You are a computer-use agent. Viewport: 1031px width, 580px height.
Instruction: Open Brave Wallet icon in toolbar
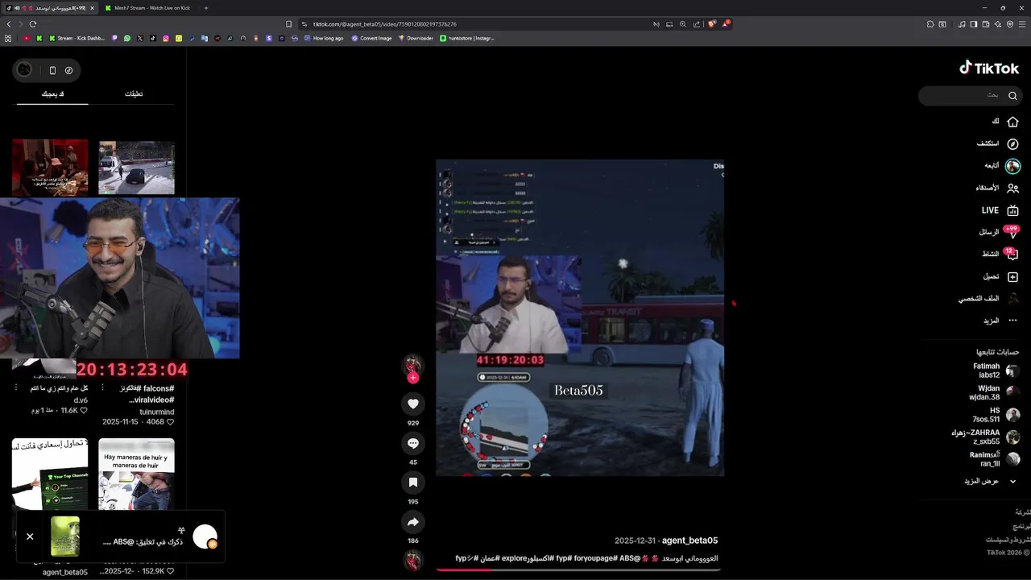985,24
